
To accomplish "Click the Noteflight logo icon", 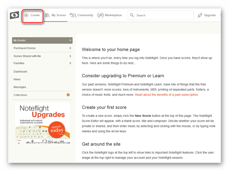I will pyautogui.click(x=14, y=15).
